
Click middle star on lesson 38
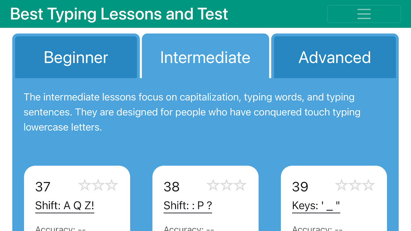pos(226,185)
